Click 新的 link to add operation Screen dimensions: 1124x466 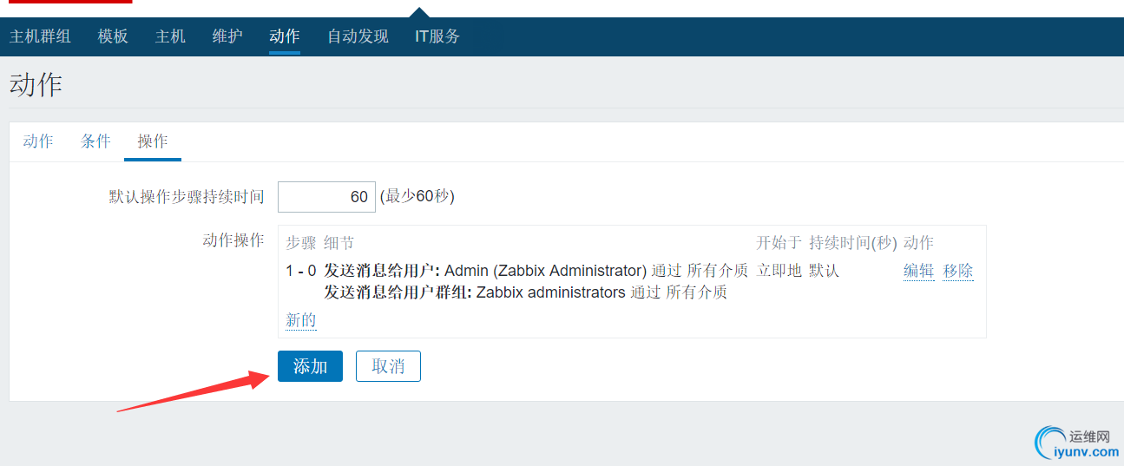300,320
